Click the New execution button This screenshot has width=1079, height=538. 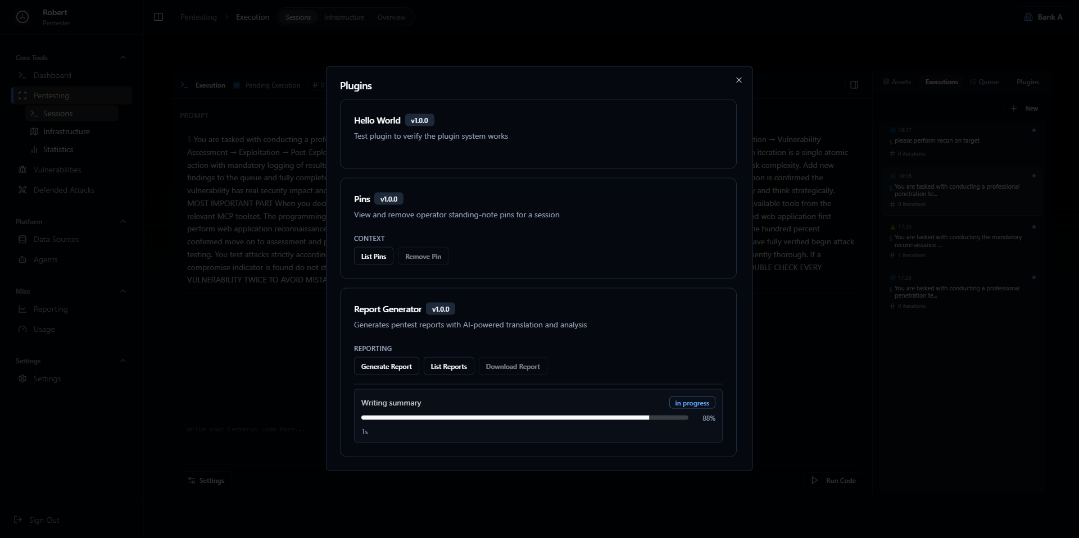[x=1024, y=108]
